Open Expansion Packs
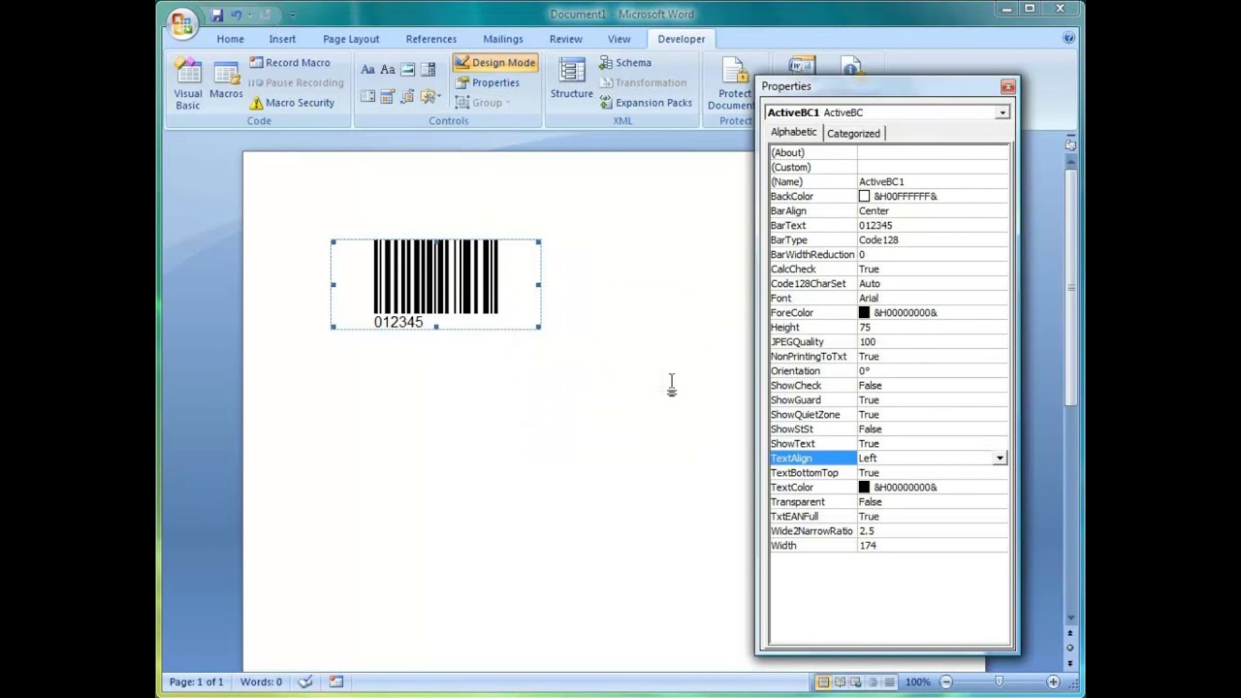The image size is (1241, 698). pos(646,103)
